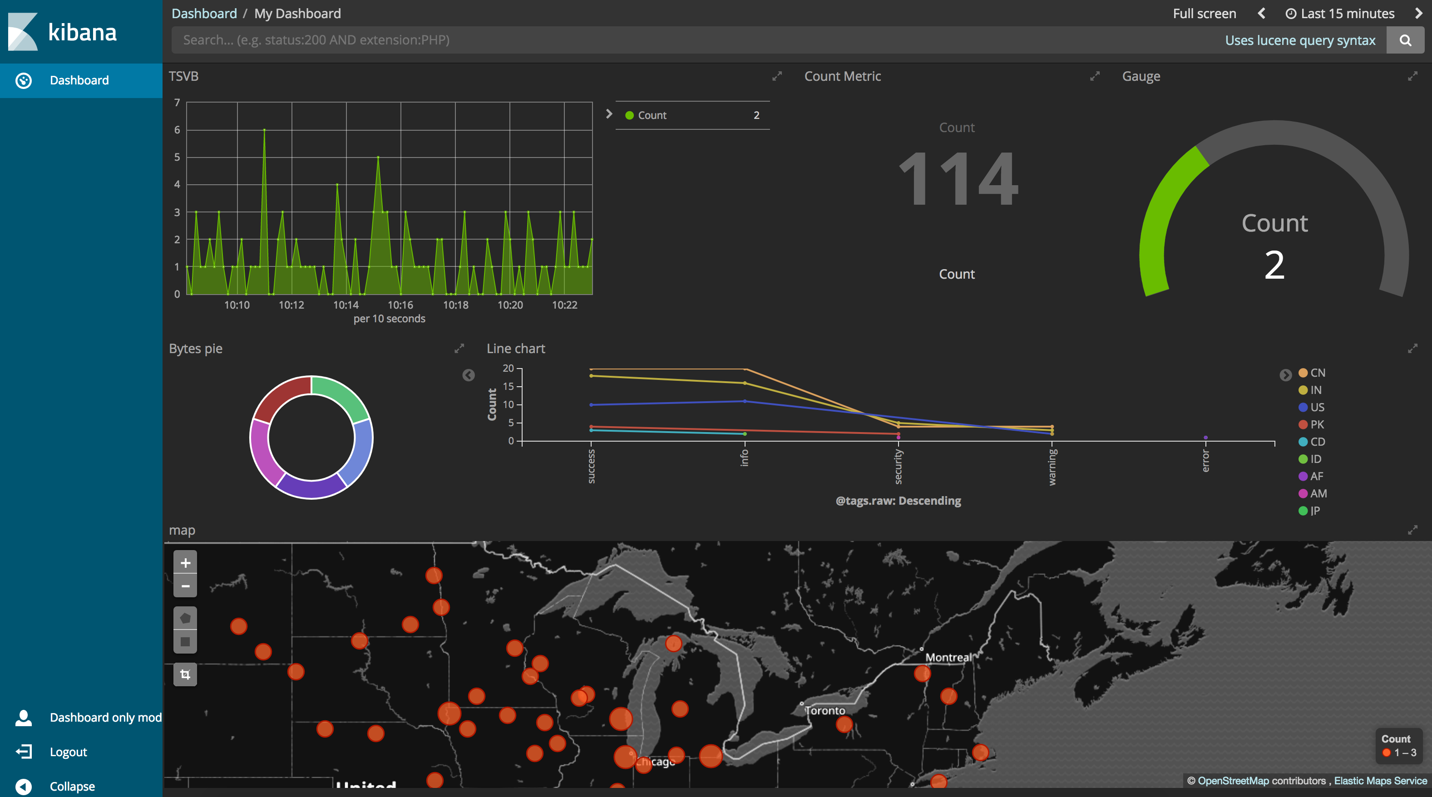The width and height of the screenshot is (1432, 797).
Task: Click the map zoom in icon
Action: point(186,561)
